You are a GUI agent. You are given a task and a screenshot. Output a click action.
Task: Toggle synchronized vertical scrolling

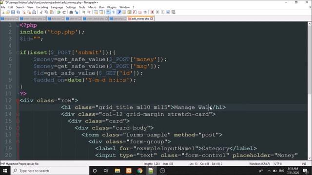click(x=96, y=12)
